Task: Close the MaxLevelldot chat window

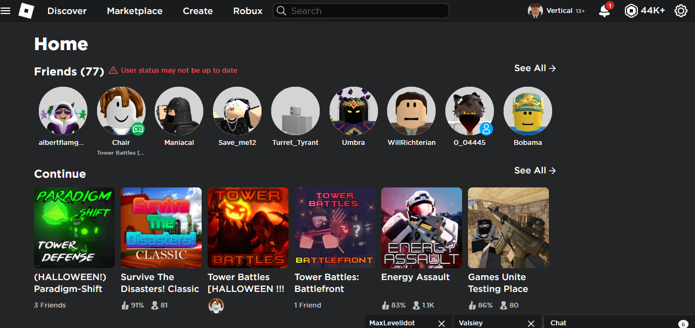Action: 442,323
